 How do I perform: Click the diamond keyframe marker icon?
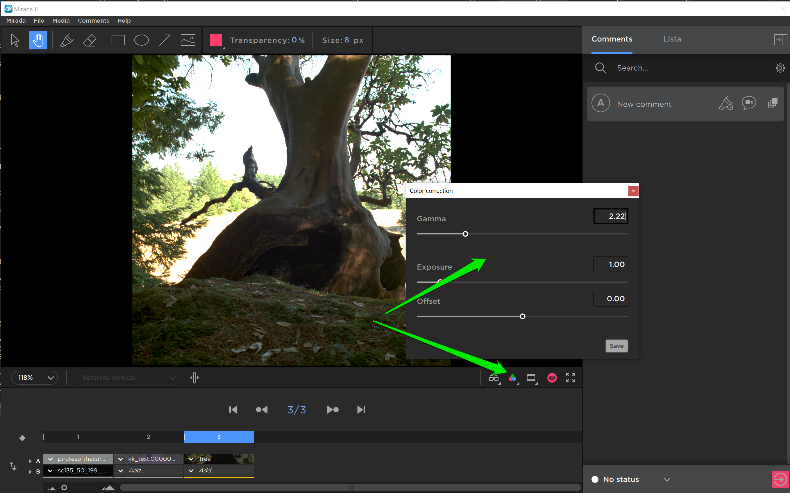22,438
